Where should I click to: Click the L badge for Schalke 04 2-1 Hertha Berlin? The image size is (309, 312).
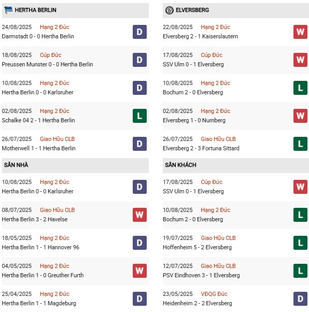[139, 116]
